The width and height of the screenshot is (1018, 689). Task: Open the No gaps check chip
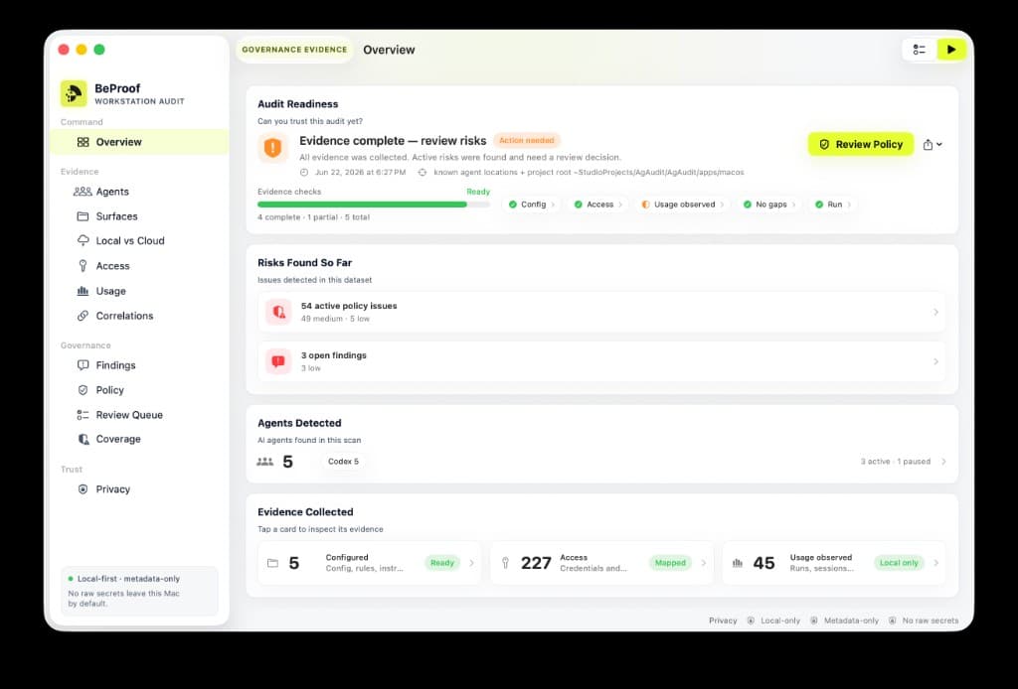(769, 205)
